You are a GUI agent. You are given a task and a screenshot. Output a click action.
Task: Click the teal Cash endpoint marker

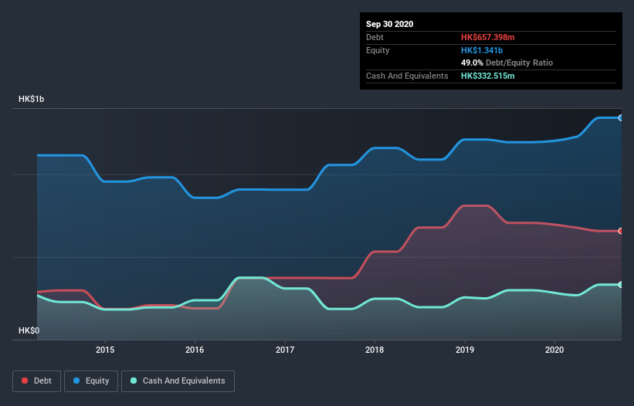pos(621,285)
